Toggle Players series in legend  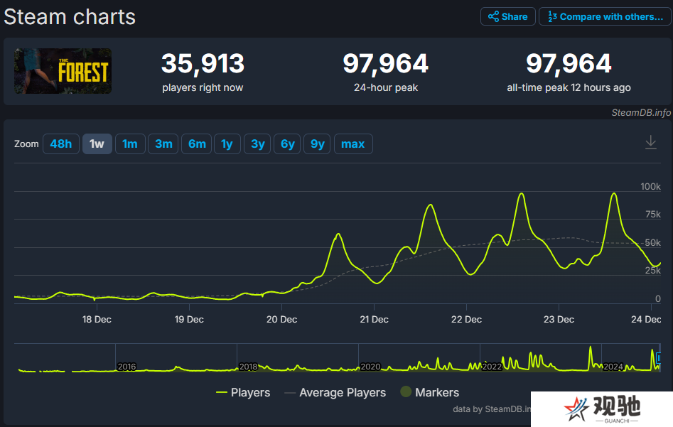point(243,392)
